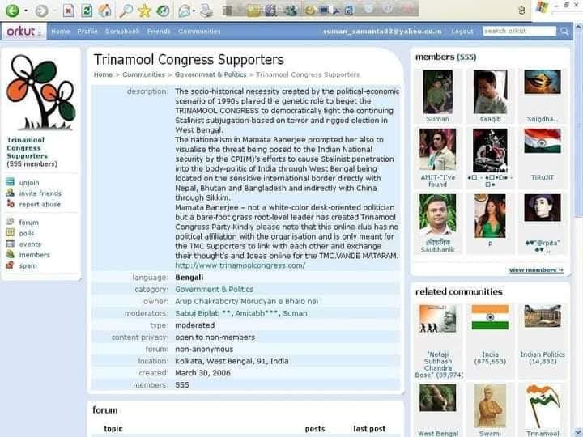
Task: Click inside the search orkut field
Action: [519, 31]
